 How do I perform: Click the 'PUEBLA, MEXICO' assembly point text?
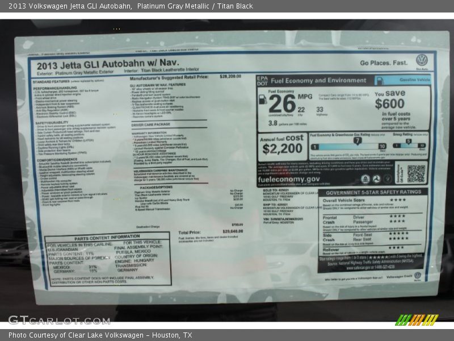click(133, 252)
